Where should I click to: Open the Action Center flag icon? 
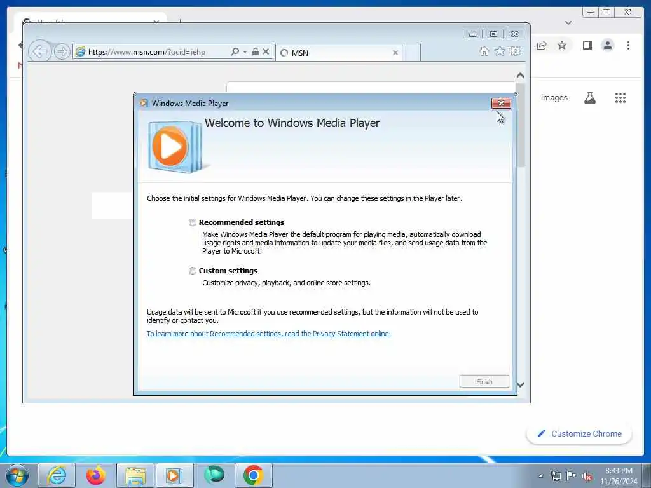pyautogui.click(x=572, y=476)
